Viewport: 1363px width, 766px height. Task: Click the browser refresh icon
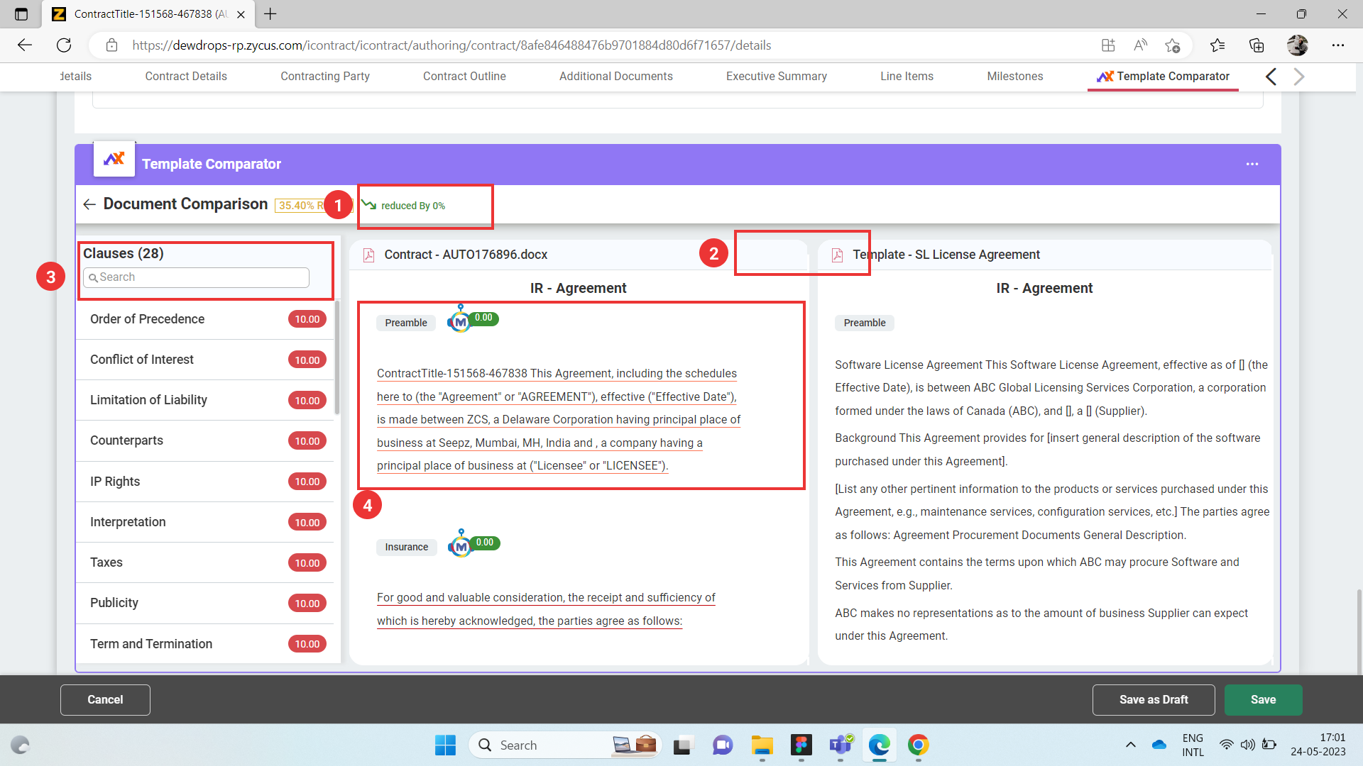[x=64, y=45]
